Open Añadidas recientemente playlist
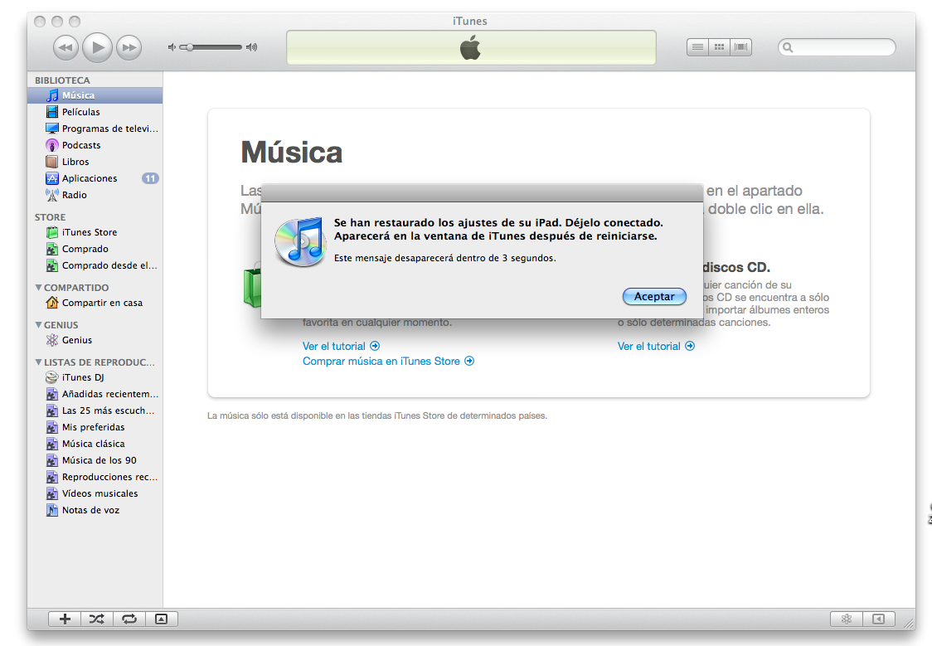 pos(95,394)
